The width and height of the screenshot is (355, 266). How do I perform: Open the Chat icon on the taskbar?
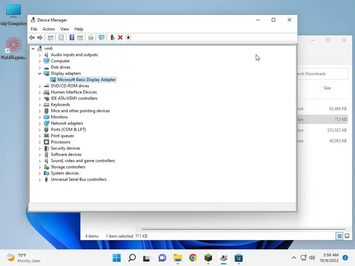[x=162, y=258]
